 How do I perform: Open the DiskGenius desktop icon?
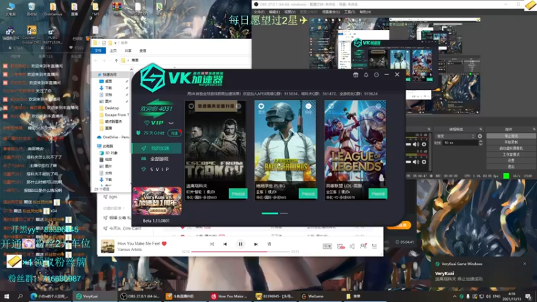pyautogui.click(x=53, y=9)
